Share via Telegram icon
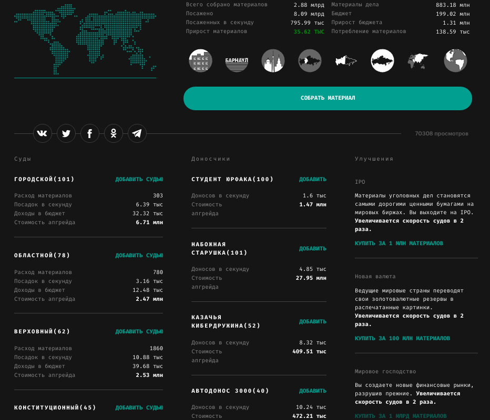The image size is (490, 420). click(x=137, y=133)
